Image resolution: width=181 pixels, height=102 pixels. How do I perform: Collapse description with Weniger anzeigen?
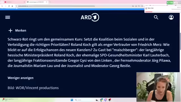(21, 78)
